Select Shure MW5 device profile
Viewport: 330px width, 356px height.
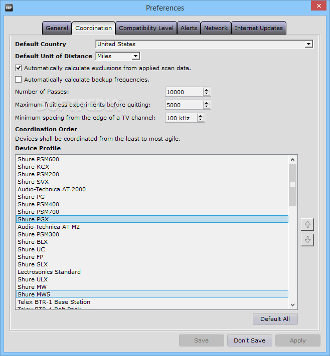152,294
